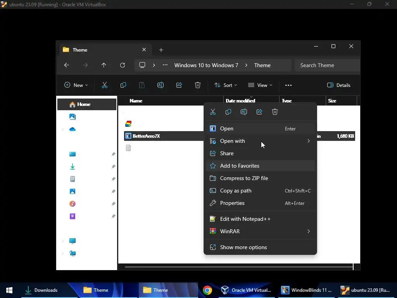Viewport: 397px width, 298px height.
Task: Expand the OneDrive tree node chevron
Action: [63, 129]
